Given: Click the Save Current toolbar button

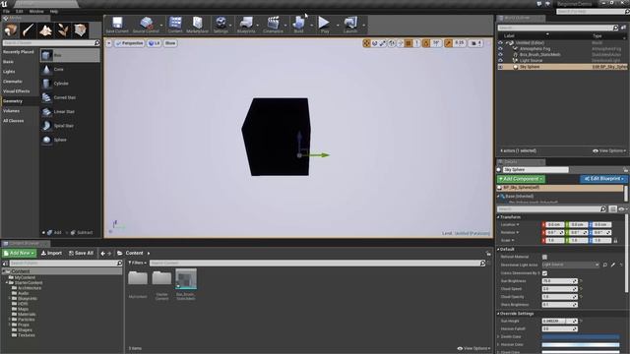Looking at the screenshot, I should pyautogui.click(x=117, y=25).
